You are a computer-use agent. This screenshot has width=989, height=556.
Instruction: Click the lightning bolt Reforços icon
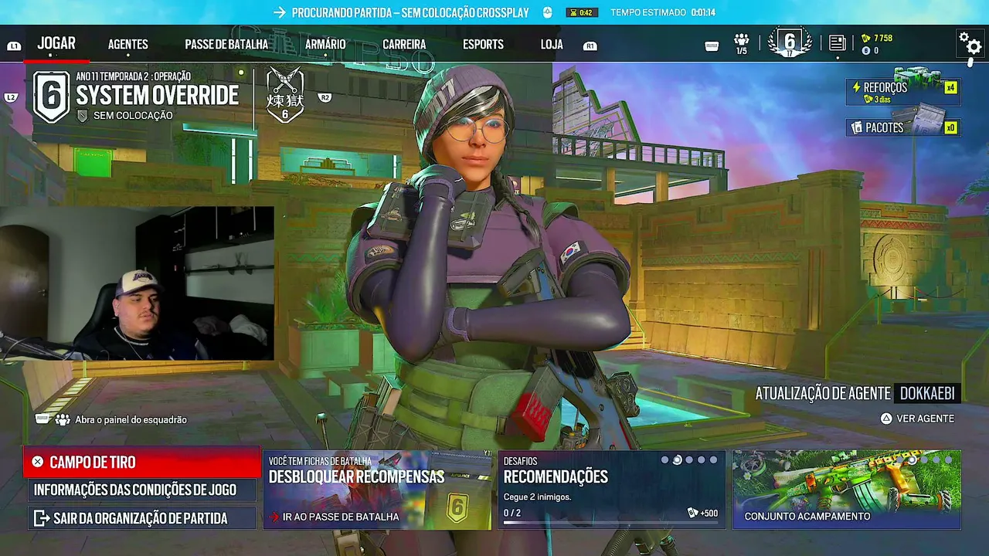(856, 88)
